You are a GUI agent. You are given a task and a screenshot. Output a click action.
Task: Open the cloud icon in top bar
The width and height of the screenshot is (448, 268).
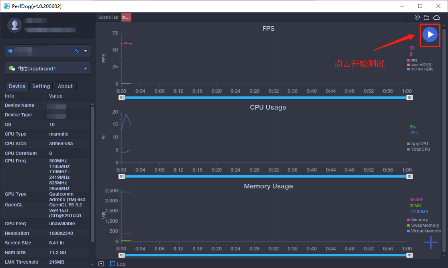436,18
